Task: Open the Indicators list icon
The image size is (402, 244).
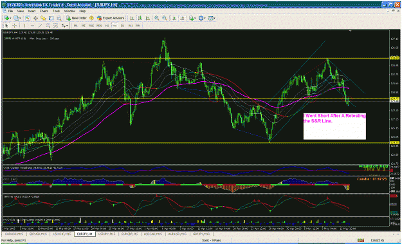Action: coord(191,18)
